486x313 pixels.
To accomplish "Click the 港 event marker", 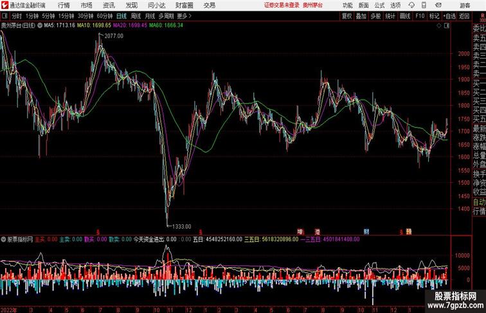I will [x=318, y=231].
